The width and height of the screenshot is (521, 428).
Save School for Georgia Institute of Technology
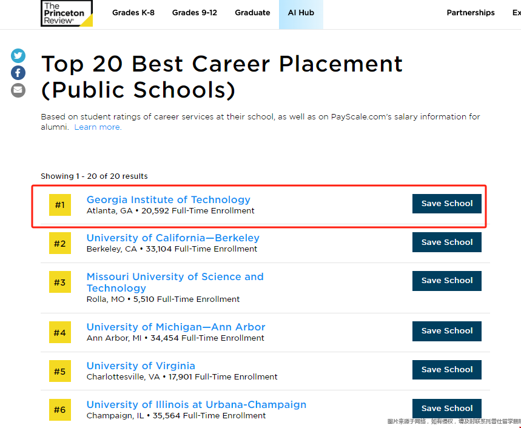tap(446, 204)
